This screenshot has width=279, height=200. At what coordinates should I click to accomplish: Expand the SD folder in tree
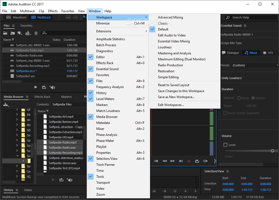pyautogui.click(x=17, y=130)
